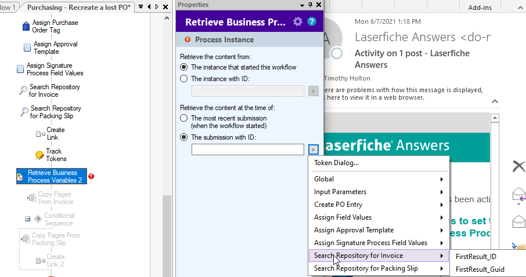Pin the Properties panel
This screenshot has height=277, width=526.
point(310,5)
